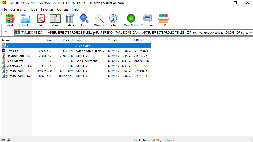
Task: Select the Playboi Carti MP3 file name
Action: [x=19, y=56]
